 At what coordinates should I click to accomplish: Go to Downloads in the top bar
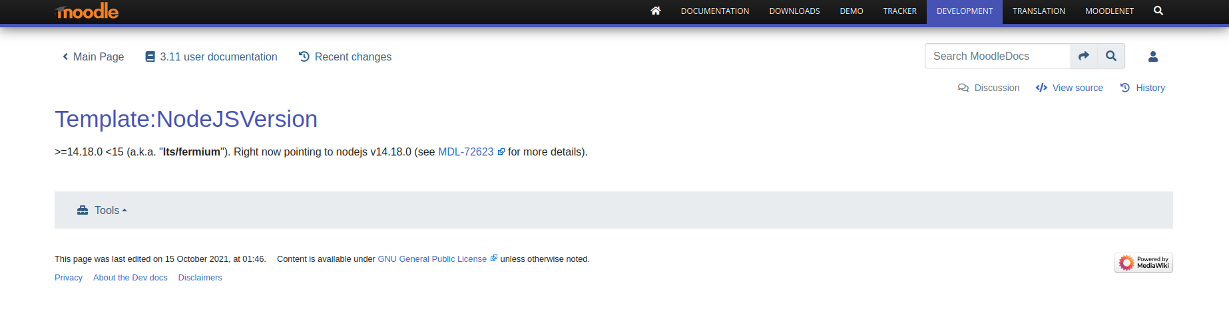(794, 11)
